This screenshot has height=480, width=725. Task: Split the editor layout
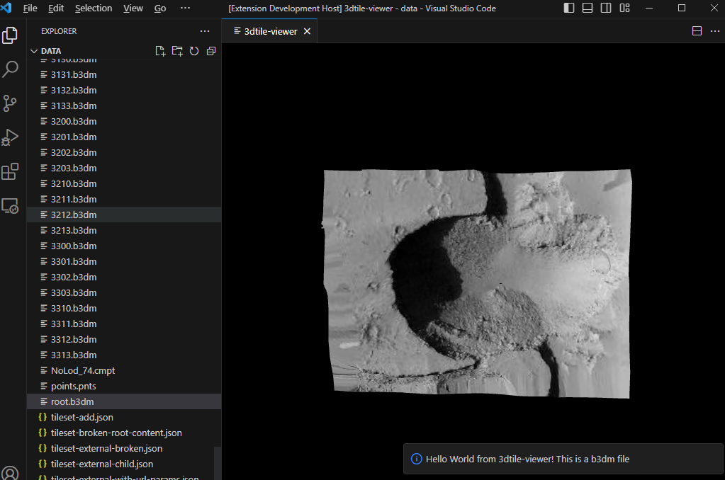click(697, 31)
